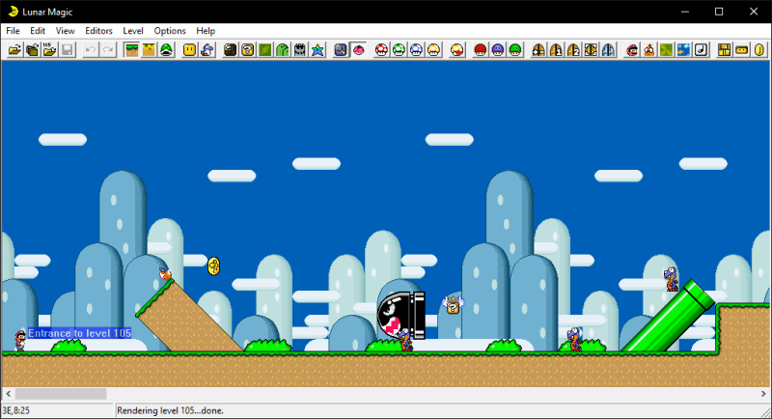The height and width of the screenshot is (419, 772).
Task: Select the Banzai Bill sprite
Action: [400, 315]
